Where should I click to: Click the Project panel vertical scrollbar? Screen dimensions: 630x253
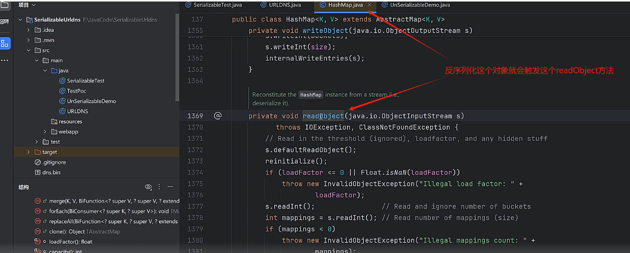point(177,57)
